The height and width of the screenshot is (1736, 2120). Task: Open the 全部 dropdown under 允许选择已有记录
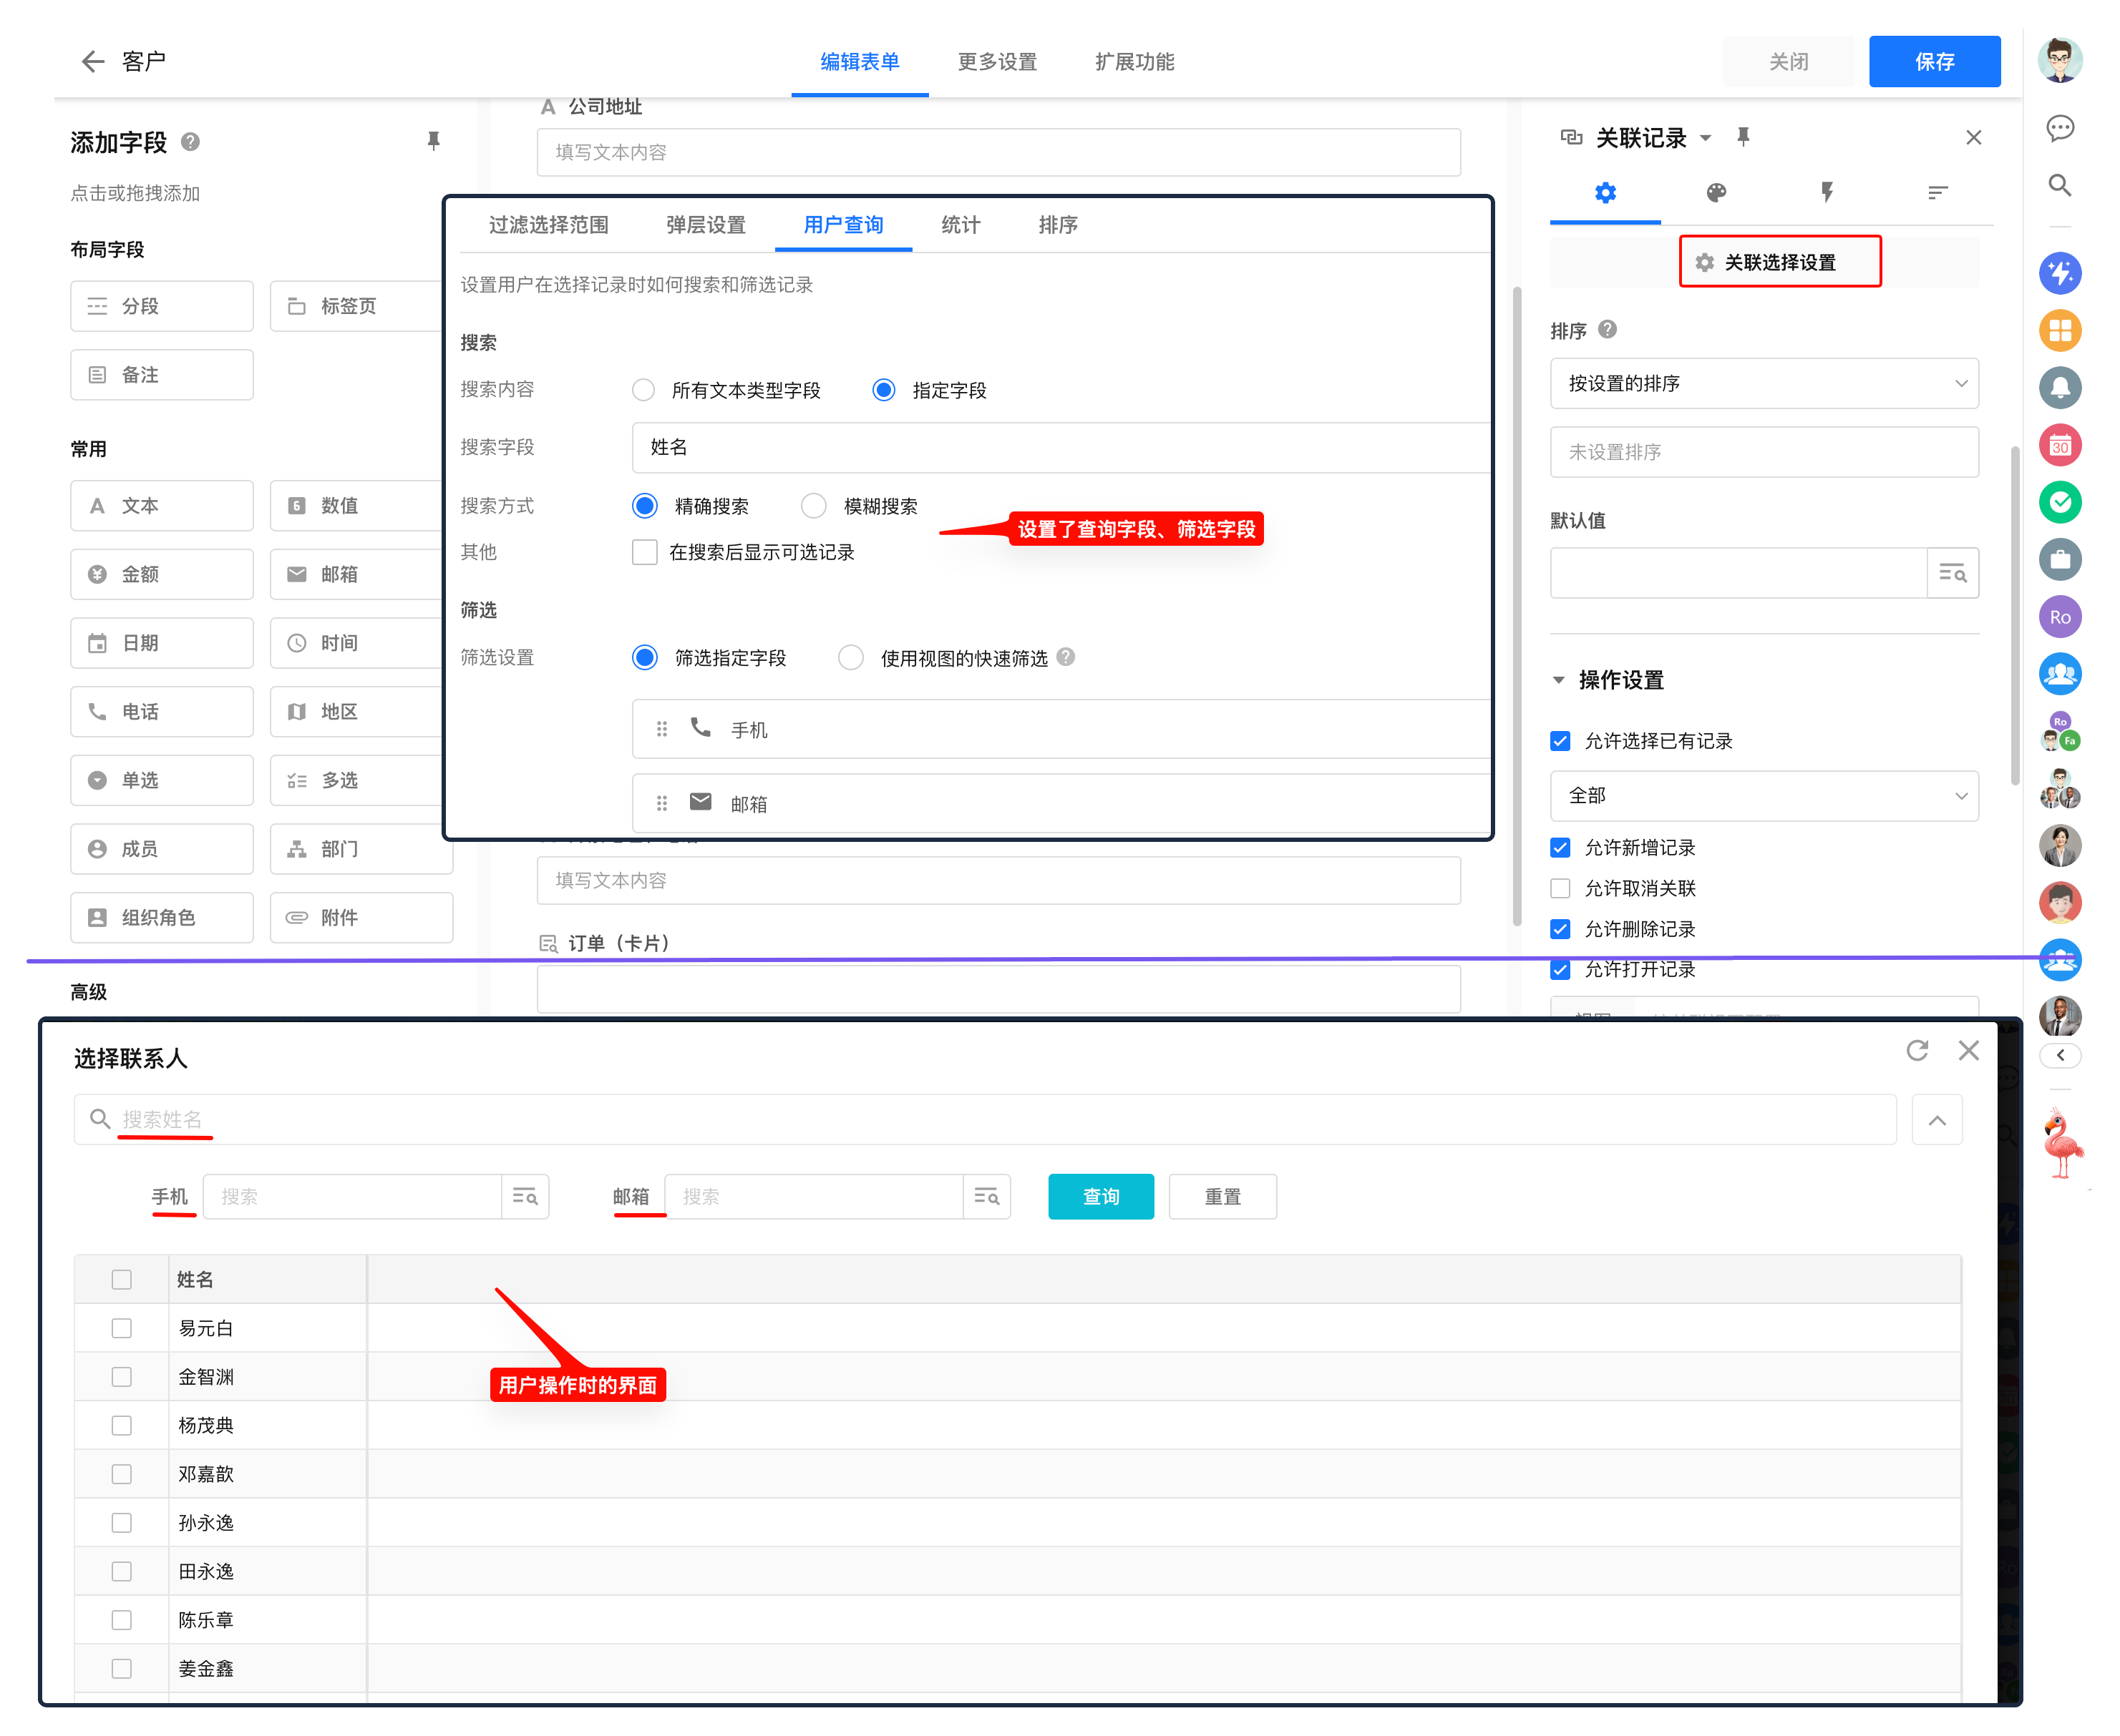tap(1763, 796)
